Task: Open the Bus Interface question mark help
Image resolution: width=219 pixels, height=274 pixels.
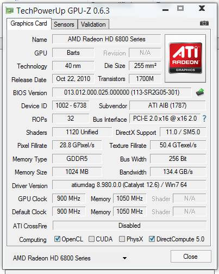Action: [x=204, y=119]
